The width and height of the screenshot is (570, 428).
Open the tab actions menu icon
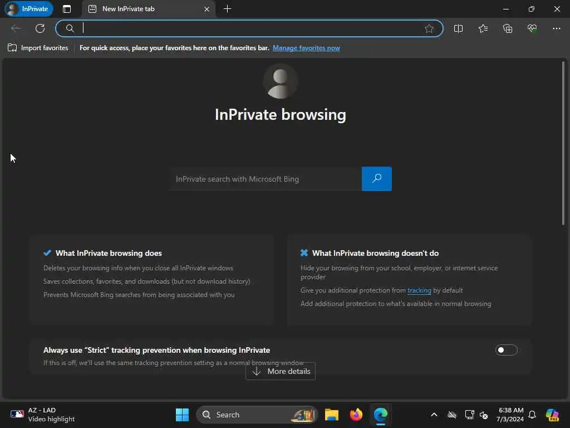67,9
